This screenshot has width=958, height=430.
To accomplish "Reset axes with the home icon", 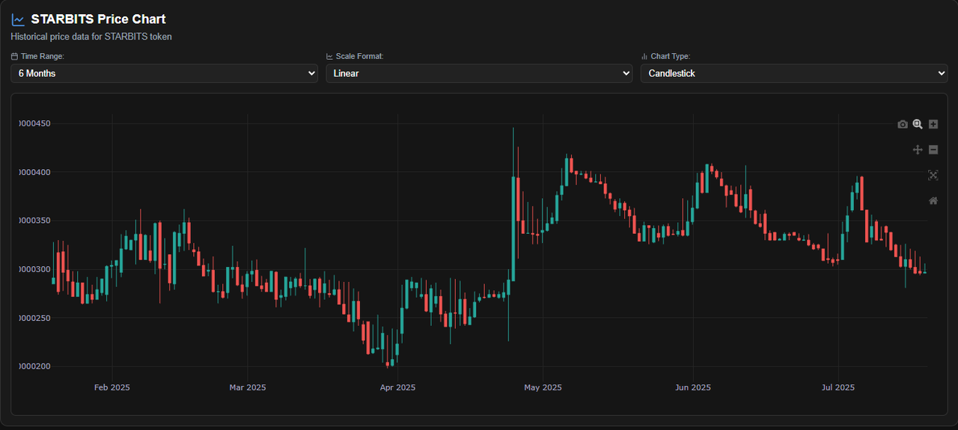I will 933,200.
